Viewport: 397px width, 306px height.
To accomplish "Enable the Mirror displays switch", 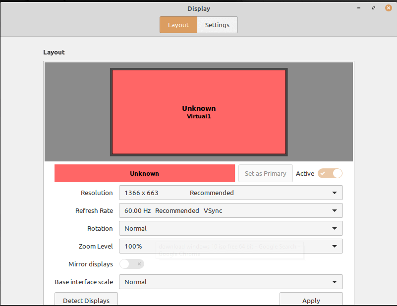I will coord(132,264).
